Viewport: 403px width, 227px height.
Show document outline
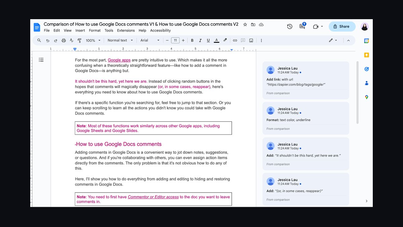(x=41, y=60)
